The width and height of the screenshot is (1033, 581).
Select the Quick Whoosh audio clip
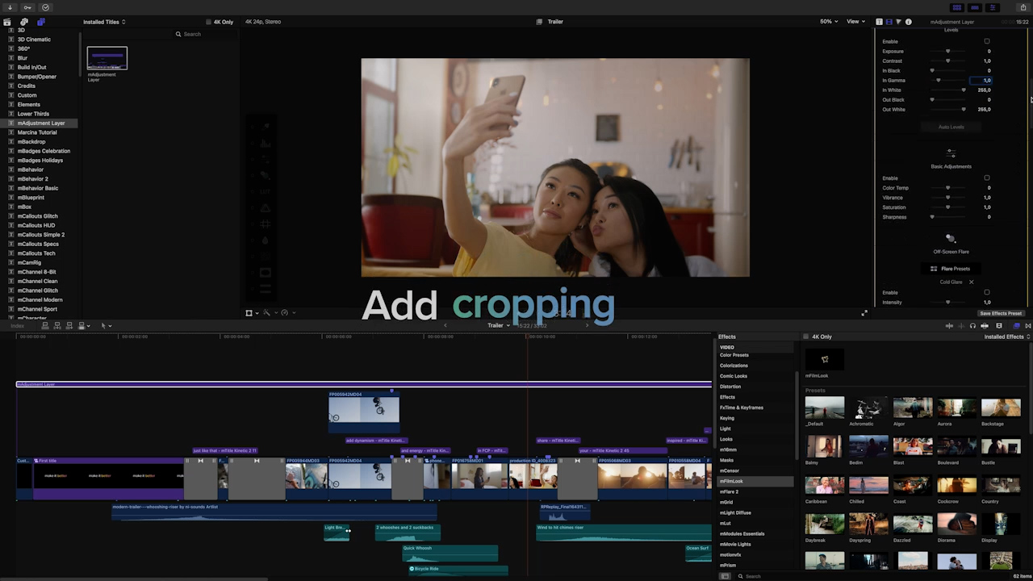[x=450, y=552]
